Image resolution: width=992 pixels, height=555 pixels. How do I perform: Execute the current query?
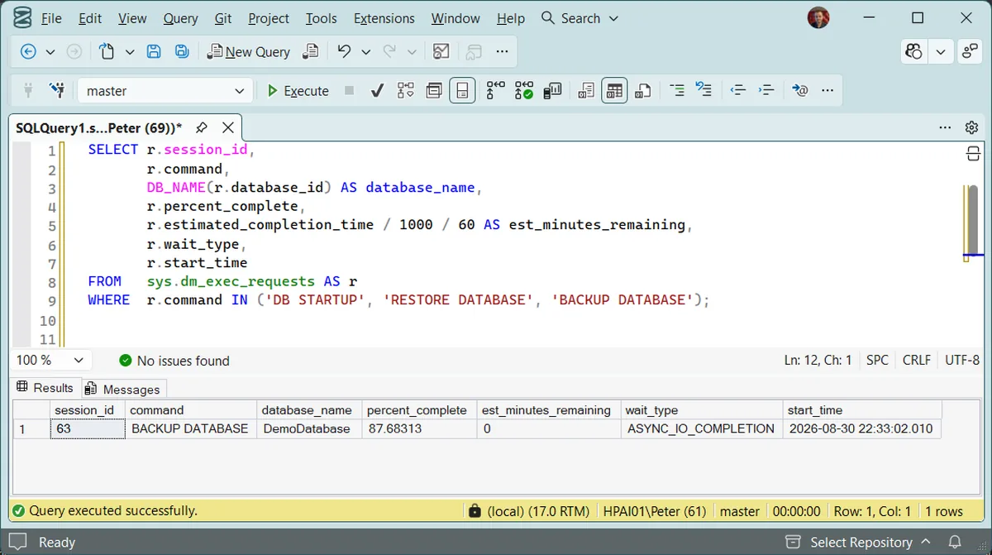point(298,91)
